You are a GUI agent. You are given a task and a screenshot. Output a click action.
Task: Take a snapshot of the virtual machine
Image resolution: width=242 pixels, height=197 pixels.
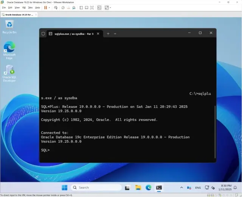point(63,8)
